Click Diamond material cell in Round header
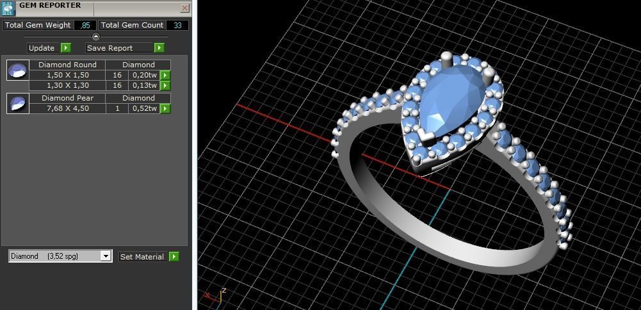 [x=138, y=65]
